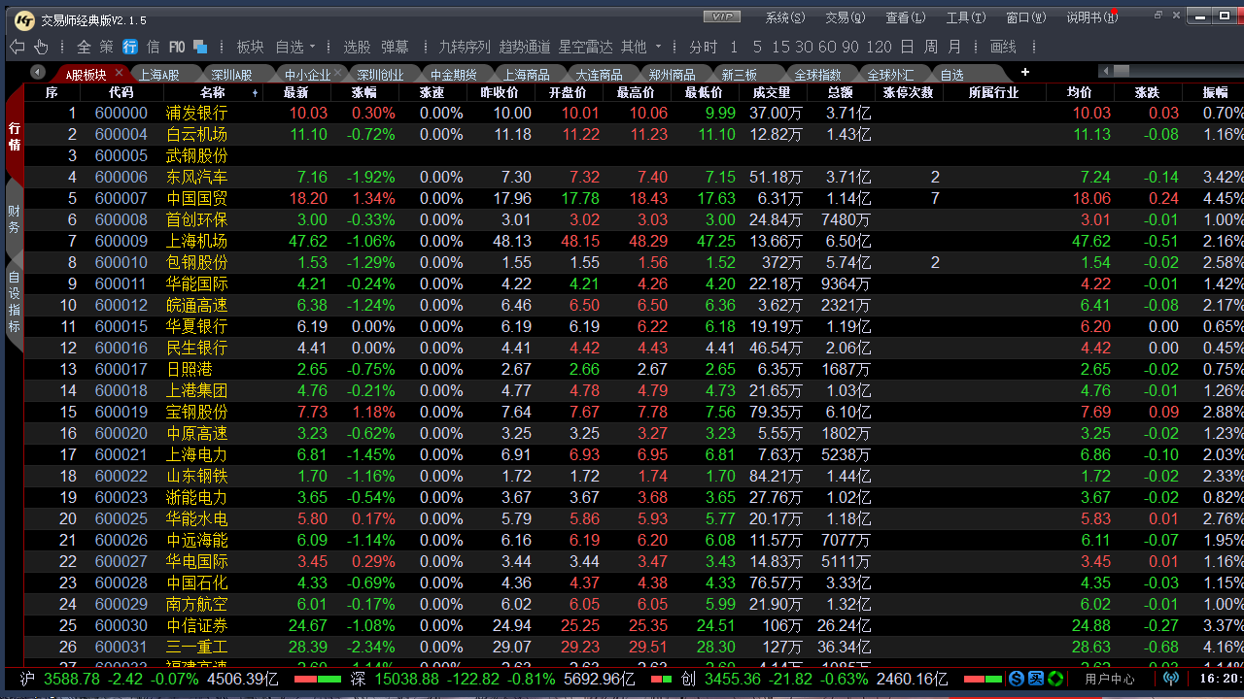
Task: Select stock code 600030
Action: click(121, 625)
